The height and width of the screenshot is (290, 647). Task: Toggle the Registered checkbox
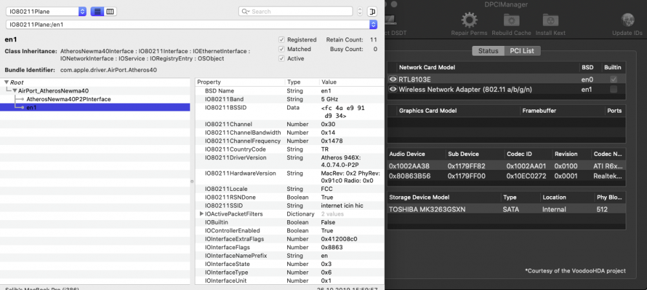(281, 39)
